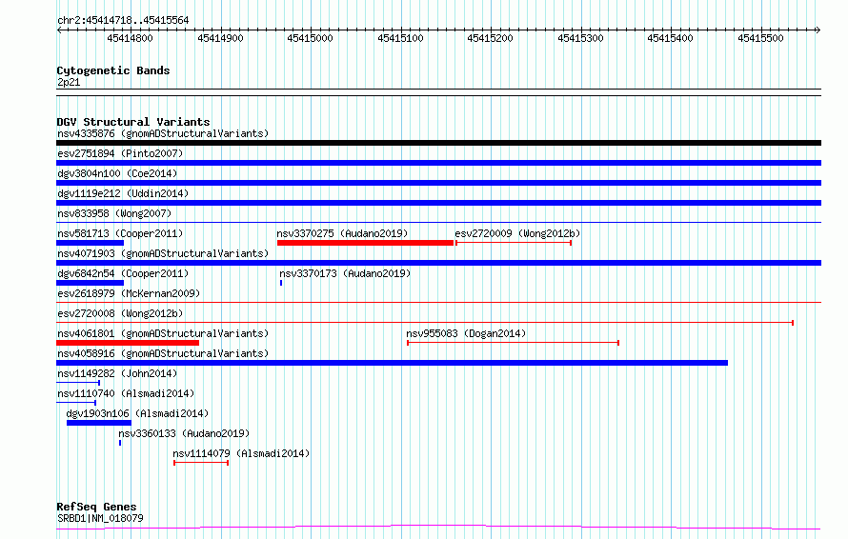This screenshot has height=539, width=848.
Task: Open esv2720008 (Wong2012b) label
Action: [120, 313]
